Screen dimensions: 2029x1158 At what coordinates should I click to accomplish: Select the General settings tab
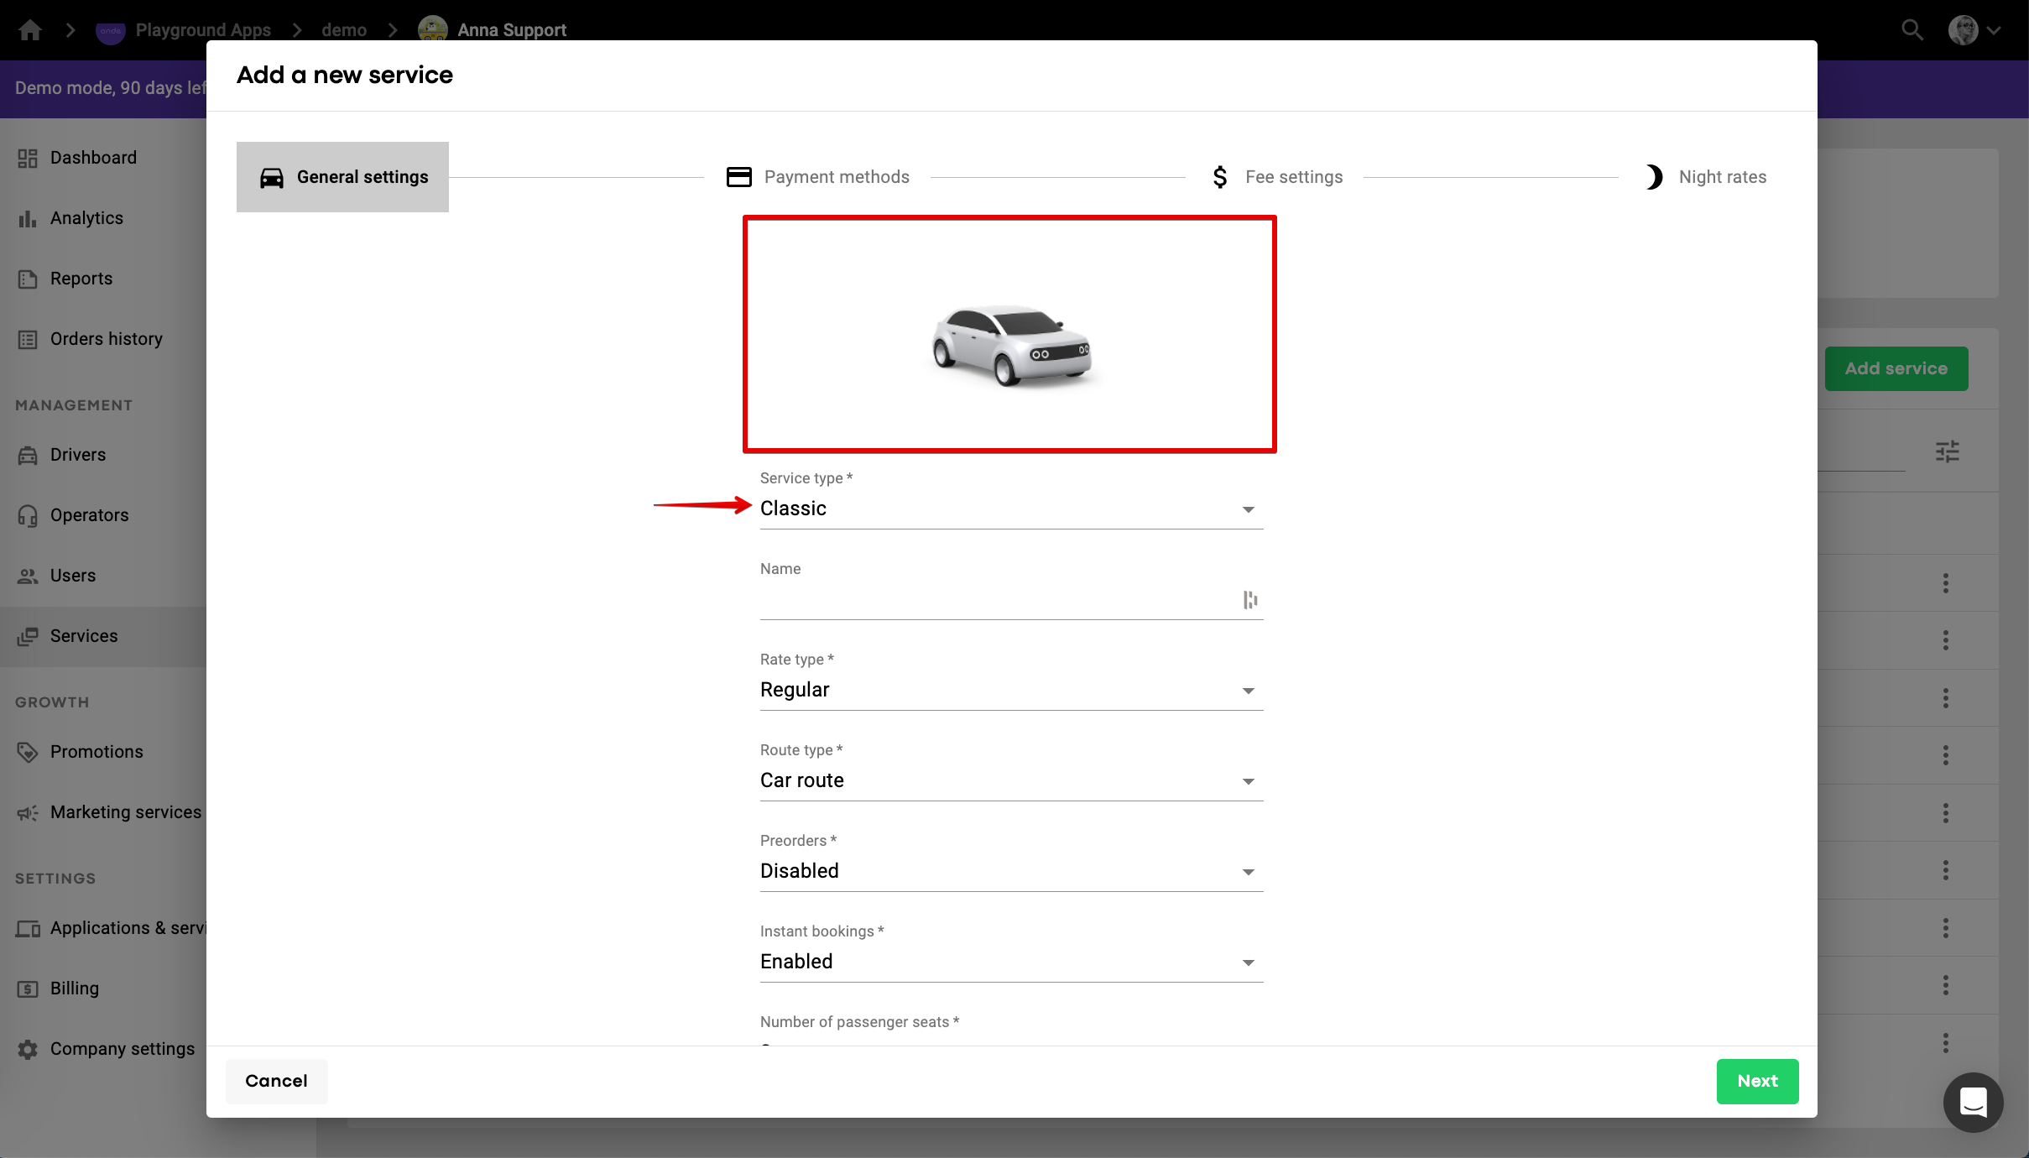click(x=342, y=177)
